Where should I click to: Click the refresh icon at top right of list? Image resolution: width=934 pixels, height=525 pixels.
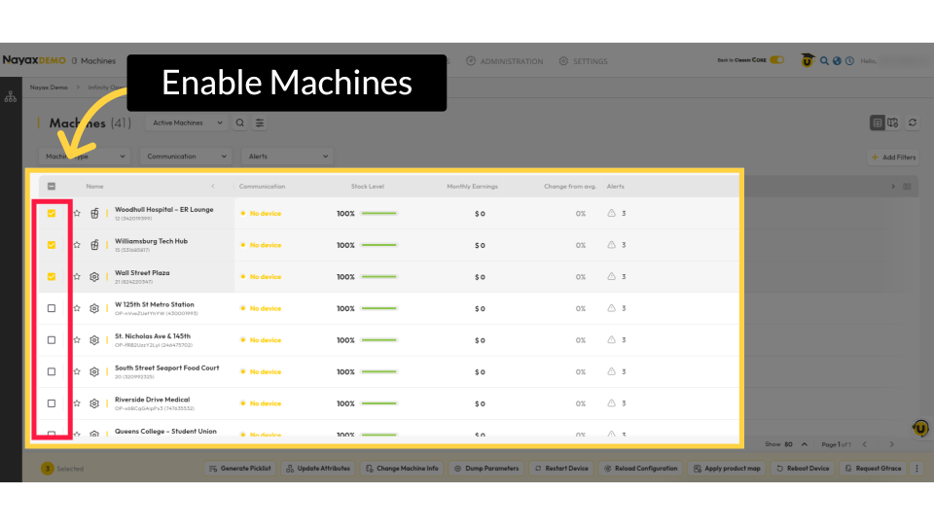point(913,123)
